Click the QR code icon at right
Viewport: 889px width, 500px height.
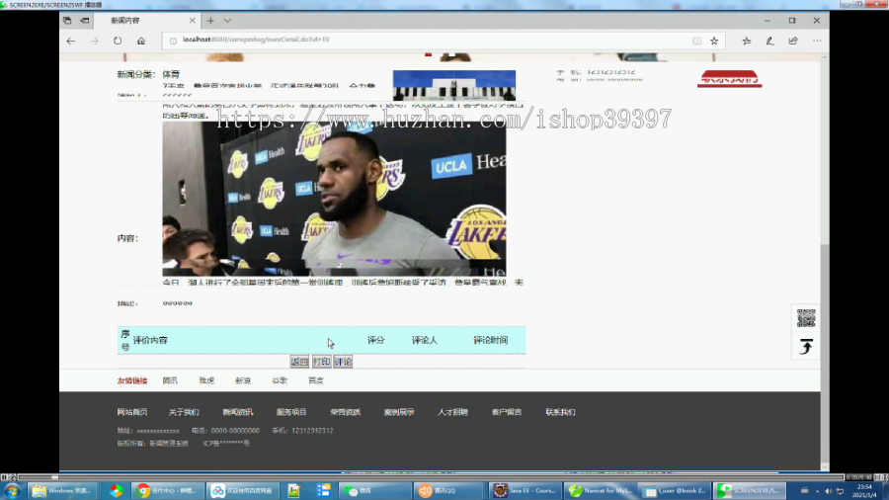click(x=806, y=318)
